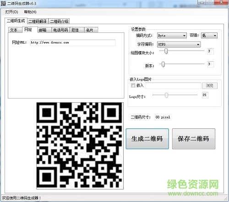Click the Logo尺寸 slider handle
Viewport: 229px width, 202px height.
click(x=166, y=96)
